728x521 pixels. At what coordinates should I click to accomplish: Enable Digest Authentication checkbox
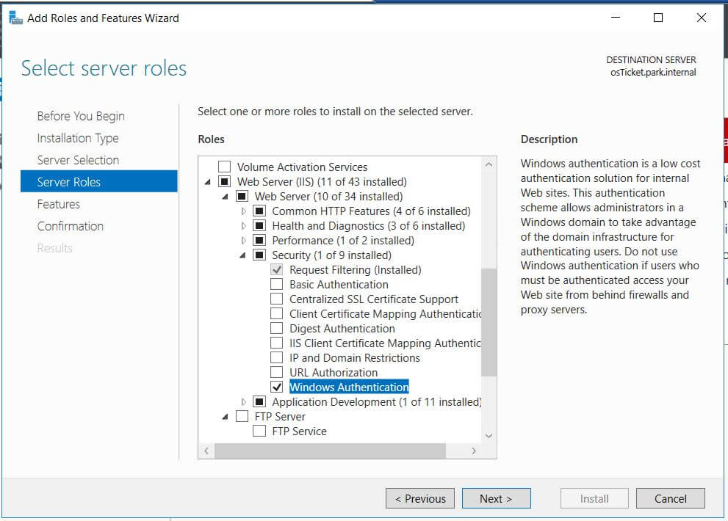[x=277, y=329]
